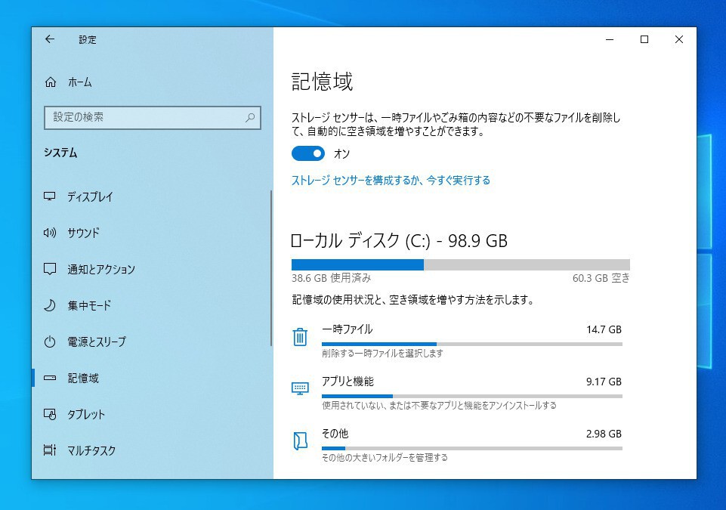This screenshot has height=510, width=726.
Task: Click the temporary files trash icon
Action: pos(300,337)
